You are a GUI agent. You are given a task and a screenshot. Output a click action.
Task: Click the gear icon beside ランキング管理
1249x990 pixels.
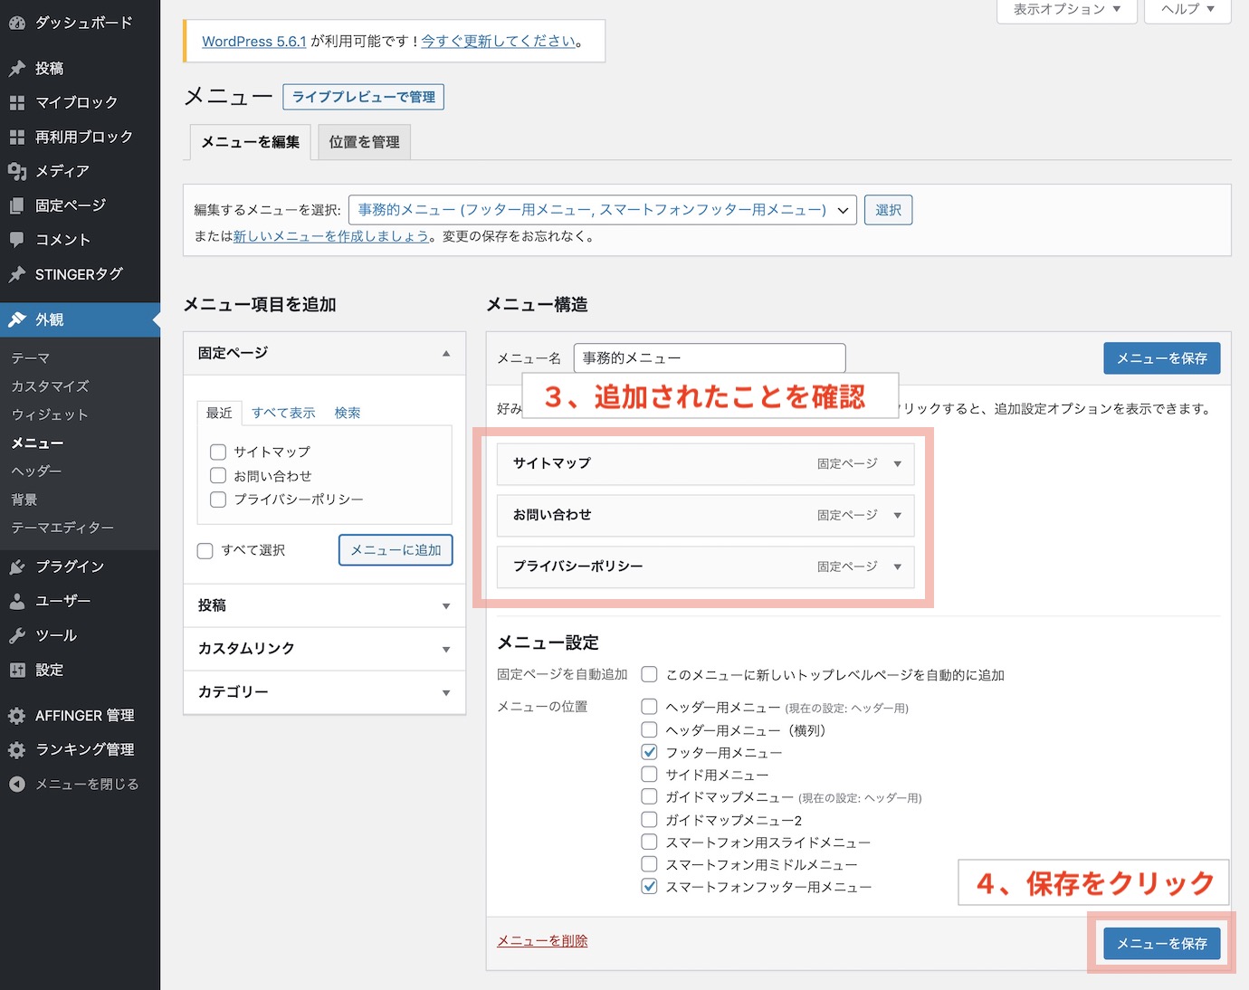point(17,750)
